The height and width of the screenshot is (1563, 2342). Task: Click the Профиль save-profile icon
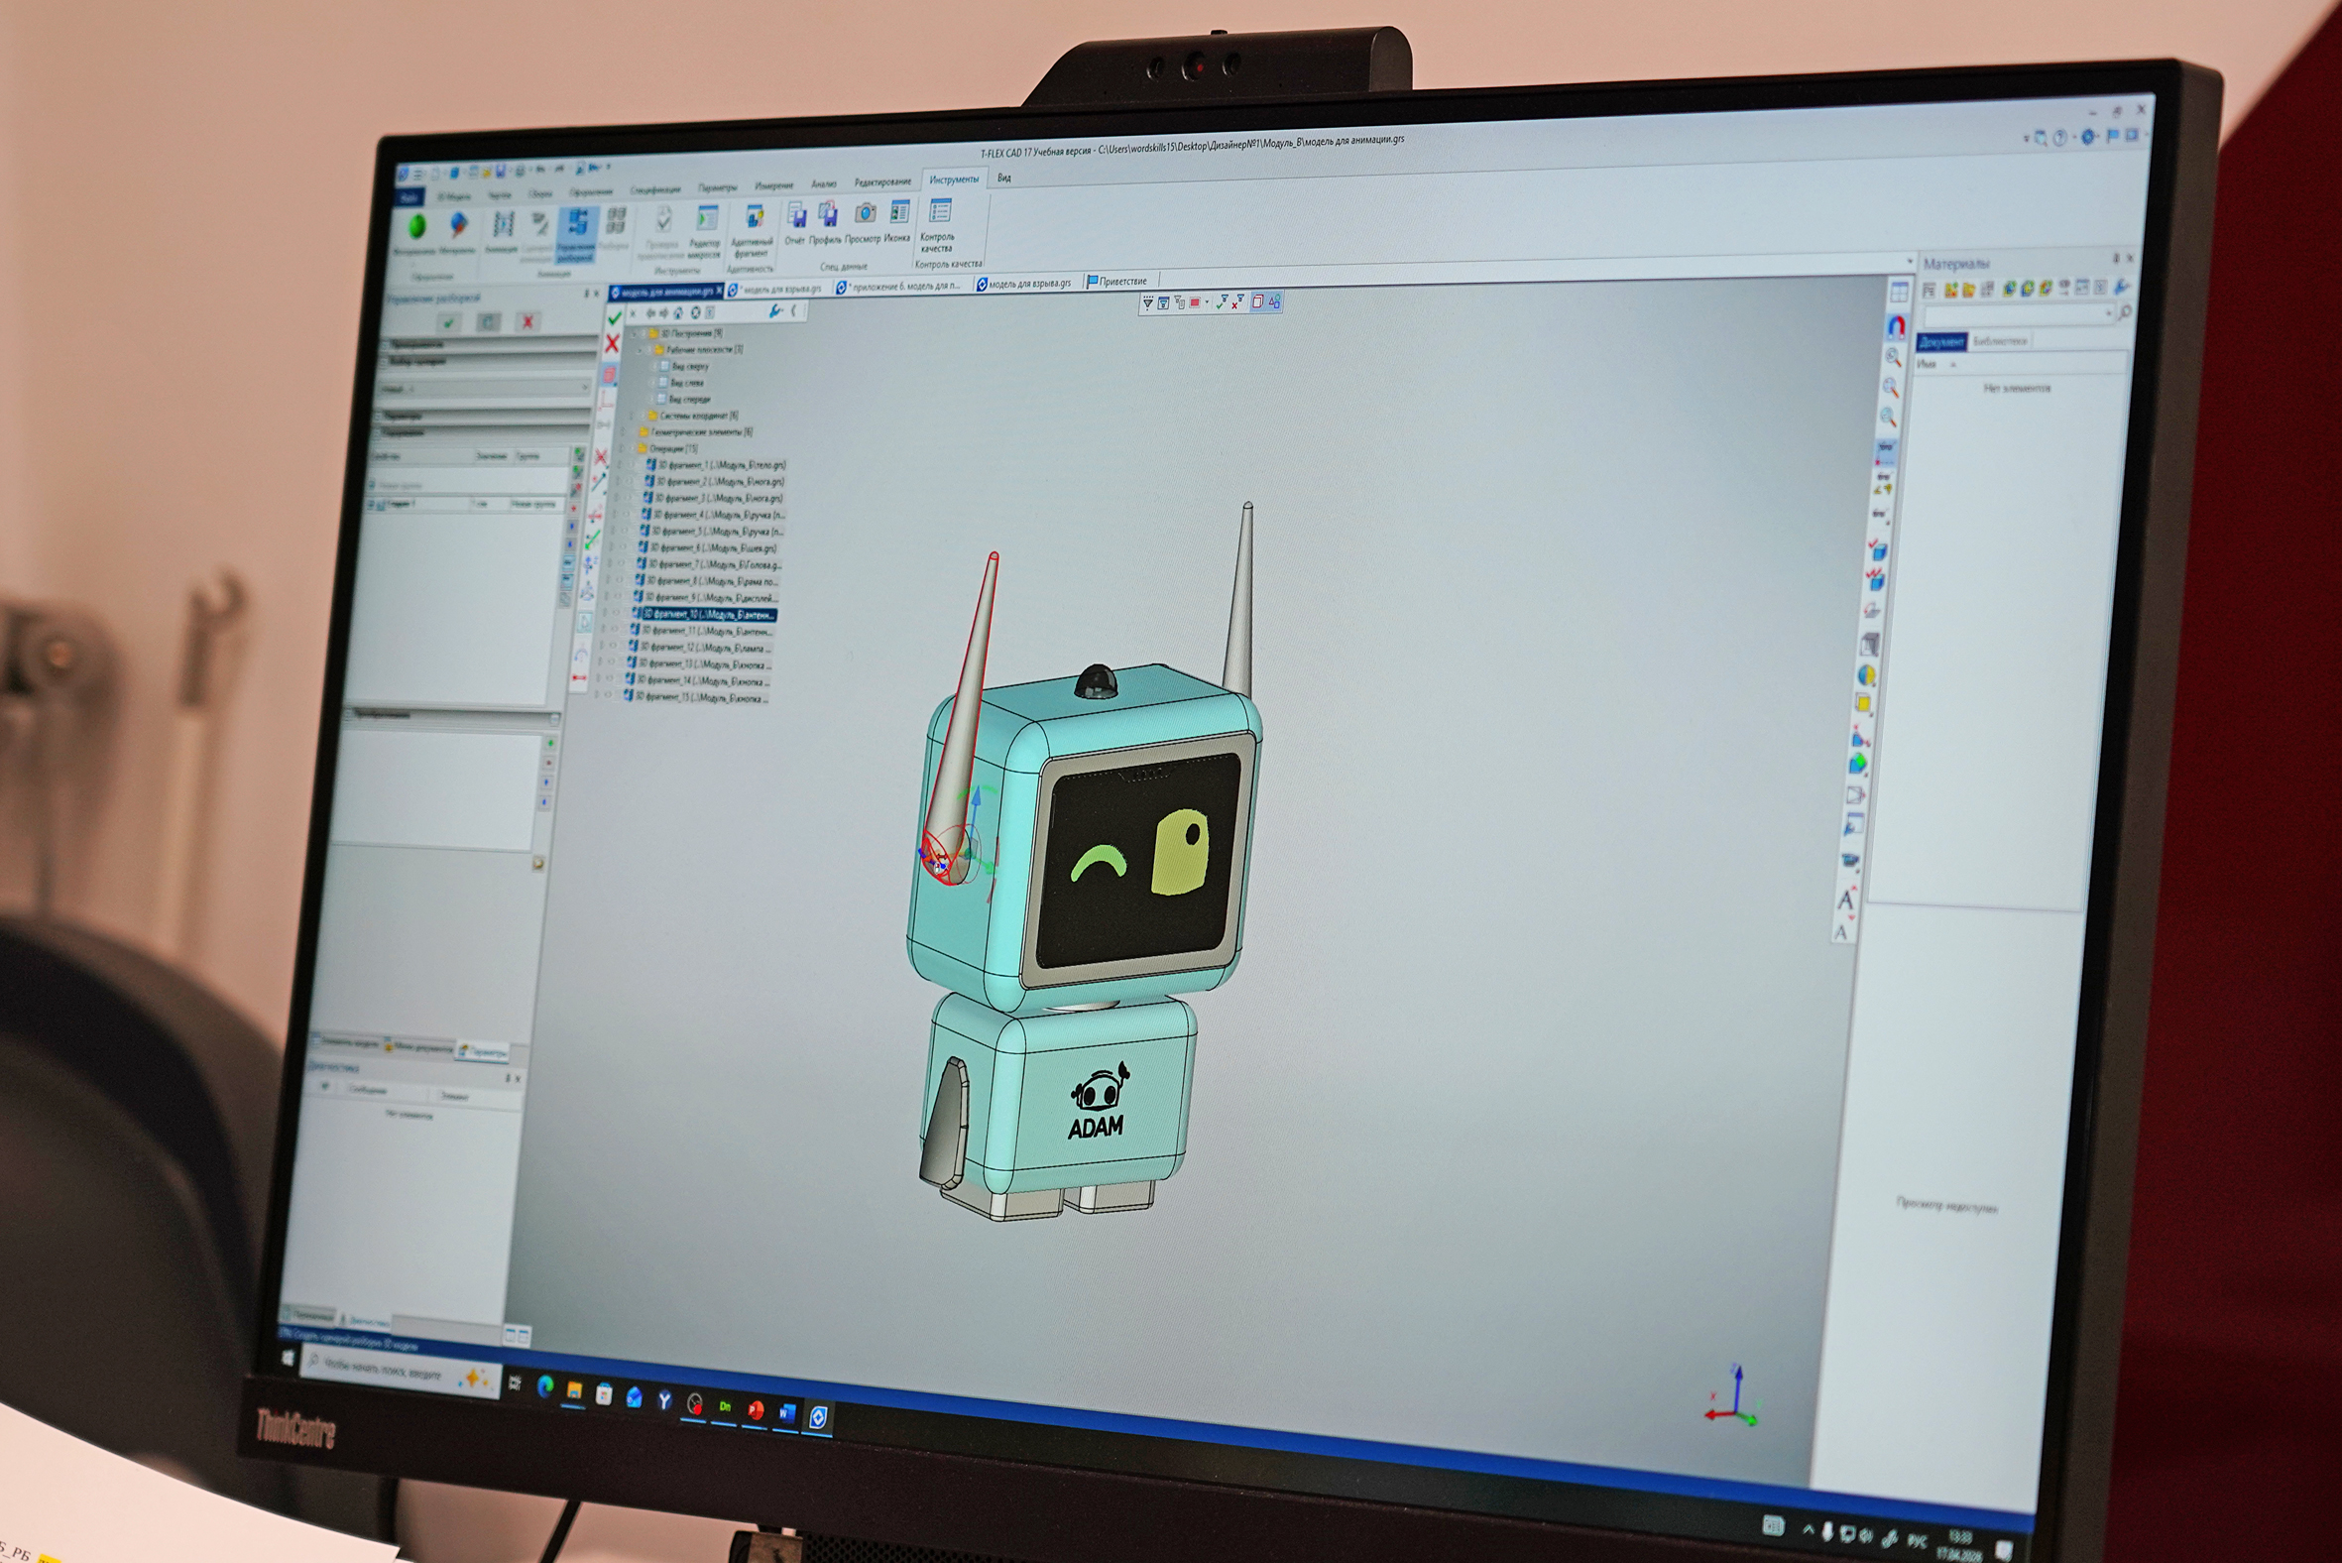pos(827,215)
